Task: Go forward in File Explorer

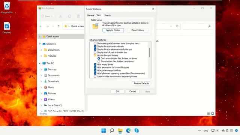Action: pyautogui.click(x=48, y=26)
